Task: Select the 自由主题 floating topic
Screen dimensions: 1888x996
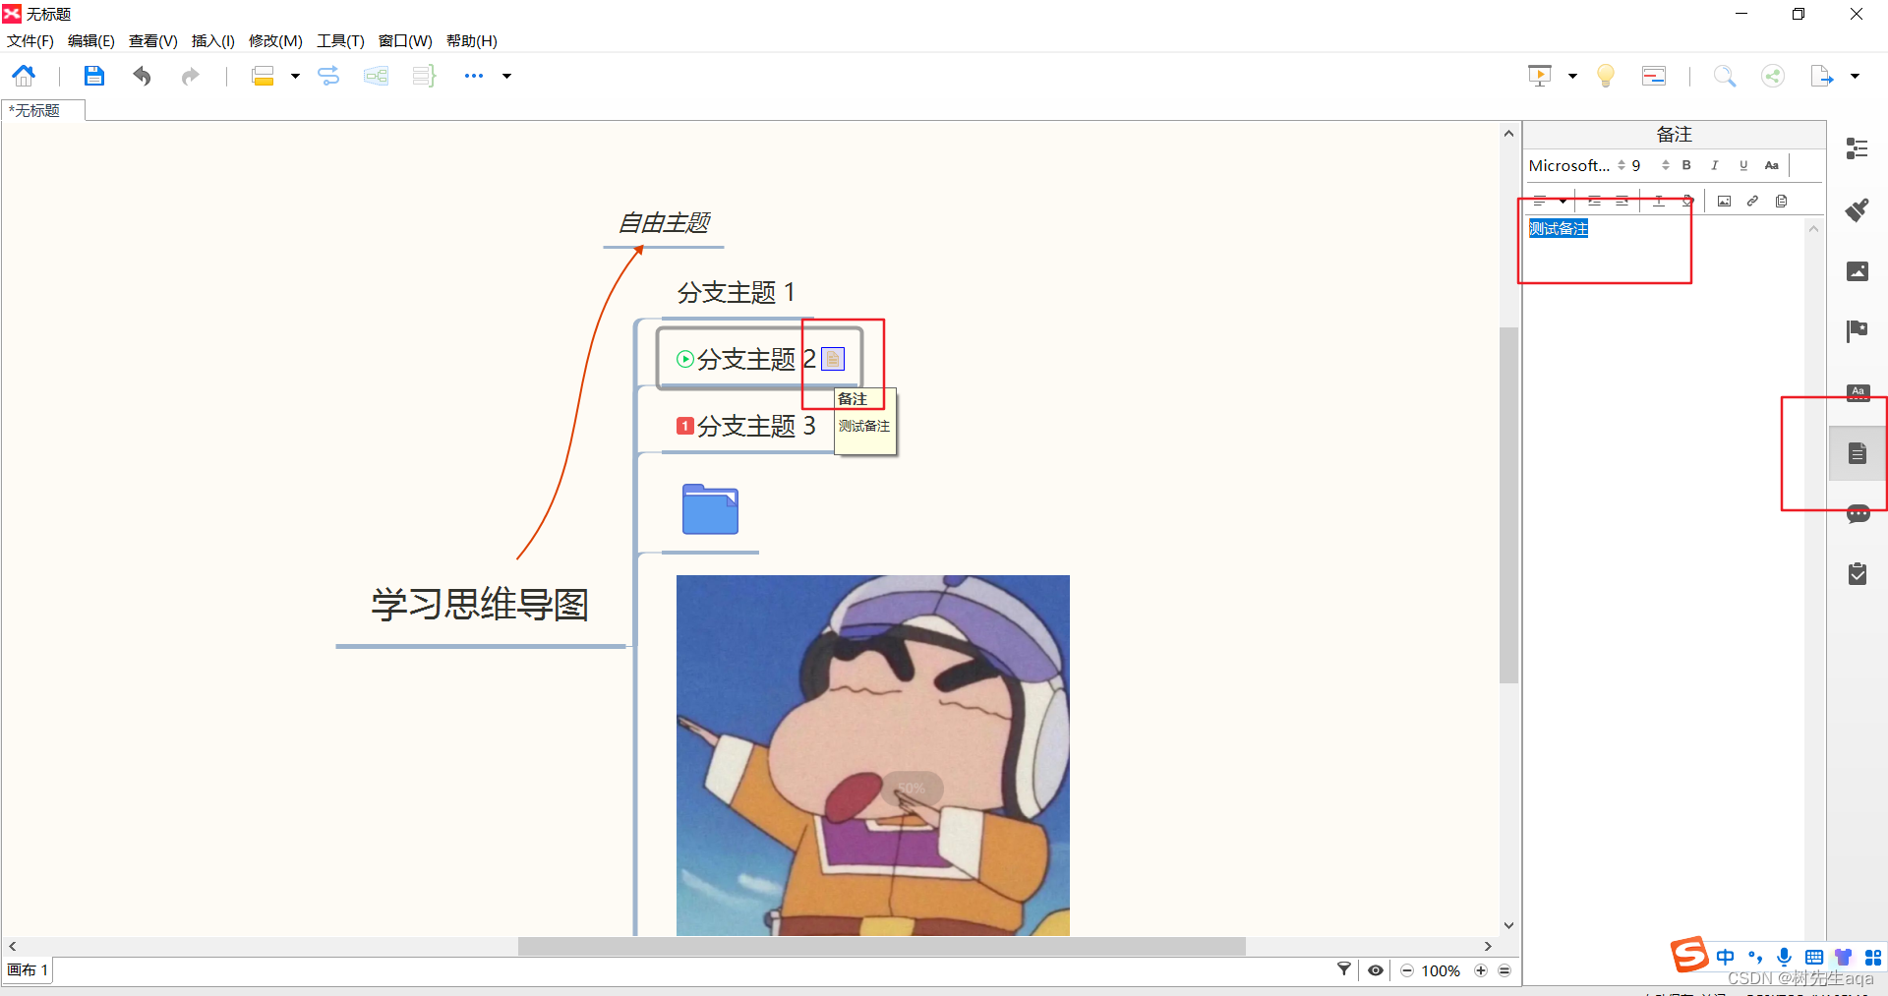Action: pyautogui.click(x=664, y=223)
